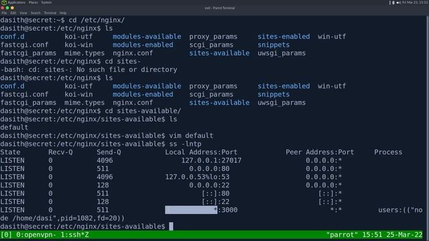Click the [::]:80 local address
This screenshot has height=241, width=429.
pos(215,193)
